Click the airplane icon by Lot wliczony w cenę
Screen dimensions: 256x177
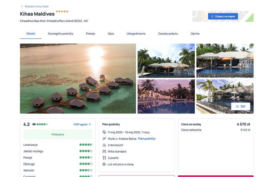click(x=104, y=164)
